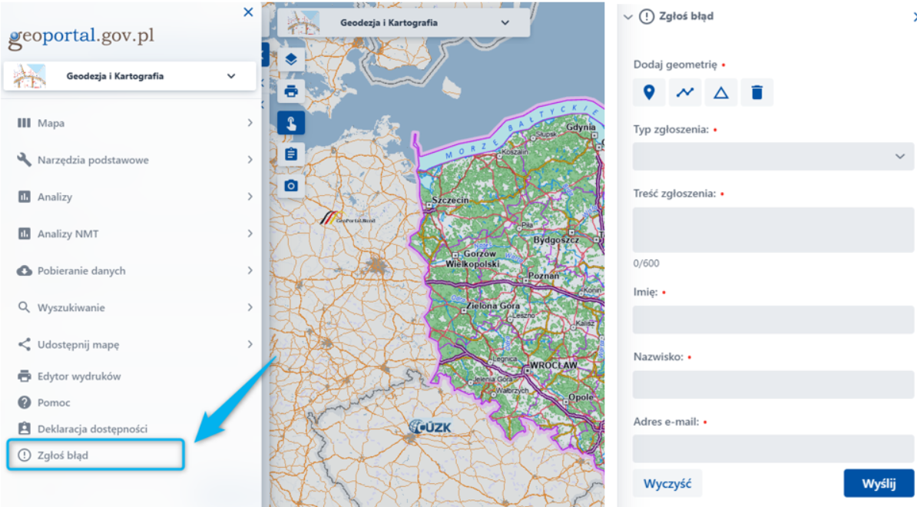Select the pointer hand tool on map
The width and height of the screenshot is (917, 507).
click(x=291, y=123)
